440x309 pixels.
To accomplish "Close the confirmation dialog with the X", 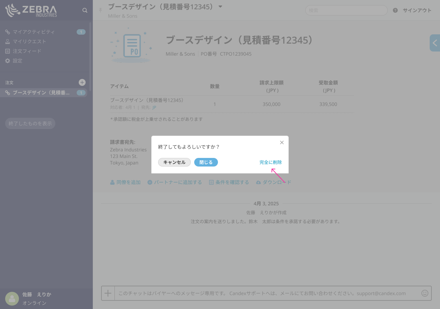I will pos(282,142).
